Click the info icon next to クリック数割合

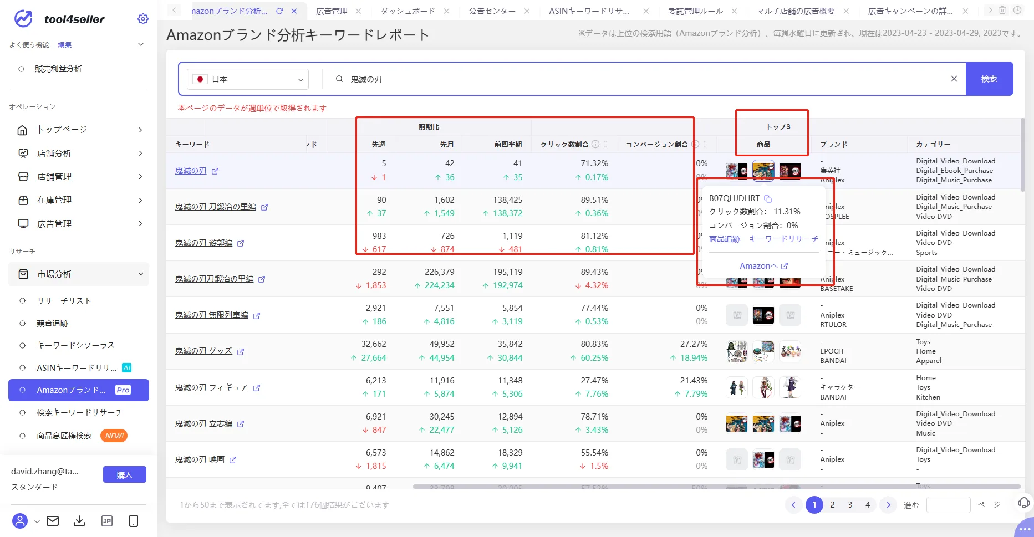[x=595, y=144]
